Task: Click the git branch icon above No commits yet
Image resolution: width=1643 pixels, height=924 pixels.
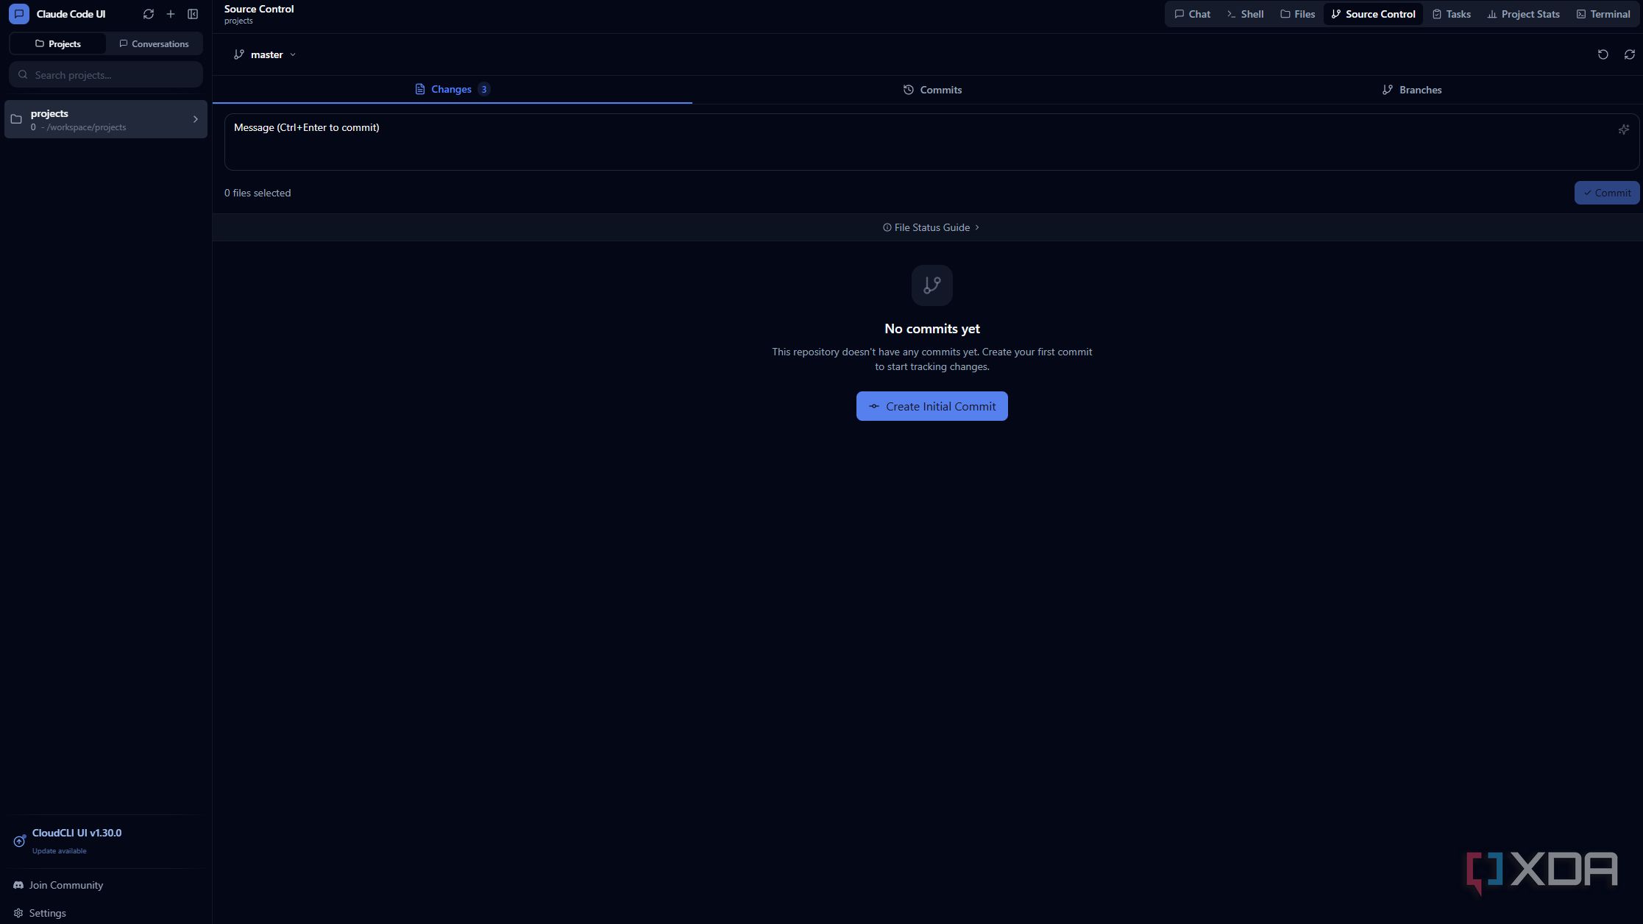Action: (931, 285)
